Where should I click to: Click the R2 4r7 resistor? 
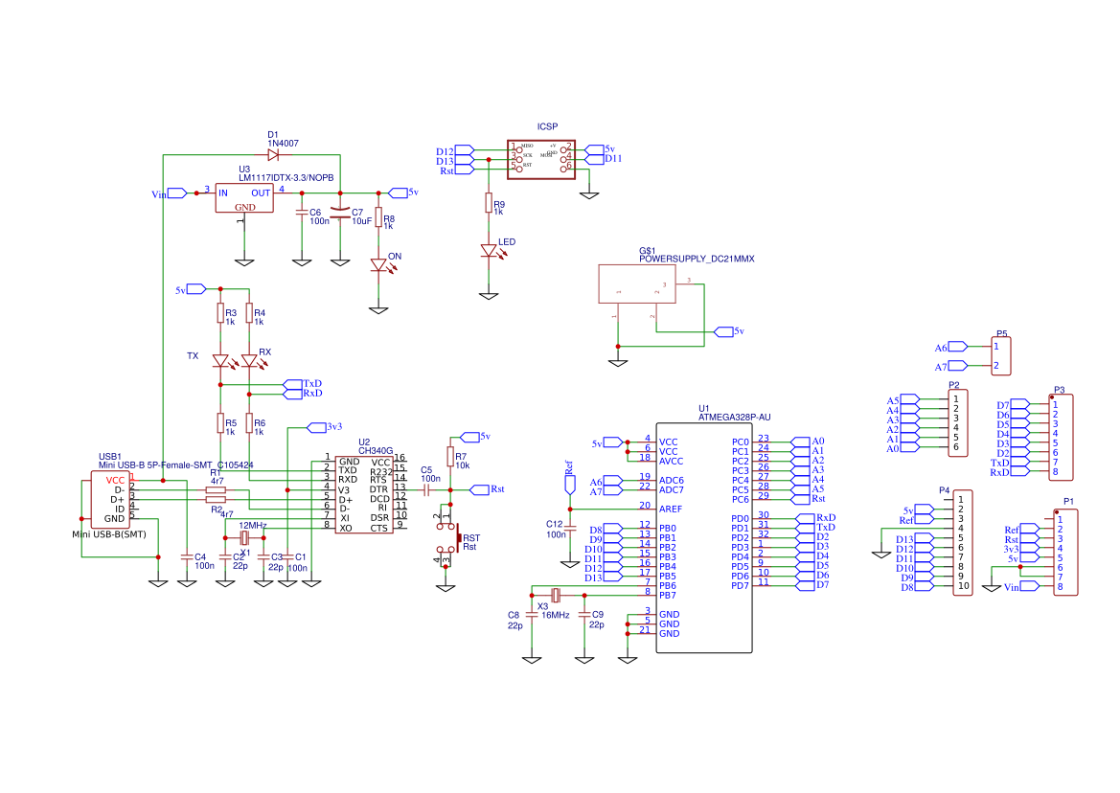pyautogui.click(x=216, y=500)
